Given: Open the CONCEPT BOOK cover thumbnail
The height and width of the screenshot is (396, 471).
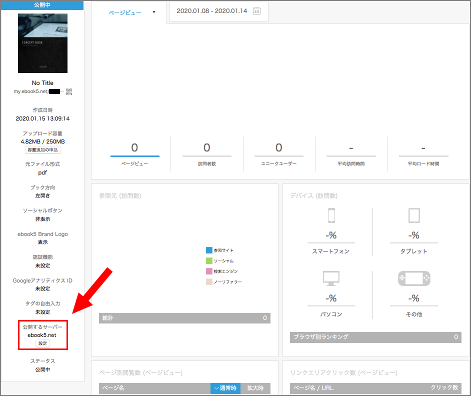Looking at the screenshot, I should tap(42, 43).
